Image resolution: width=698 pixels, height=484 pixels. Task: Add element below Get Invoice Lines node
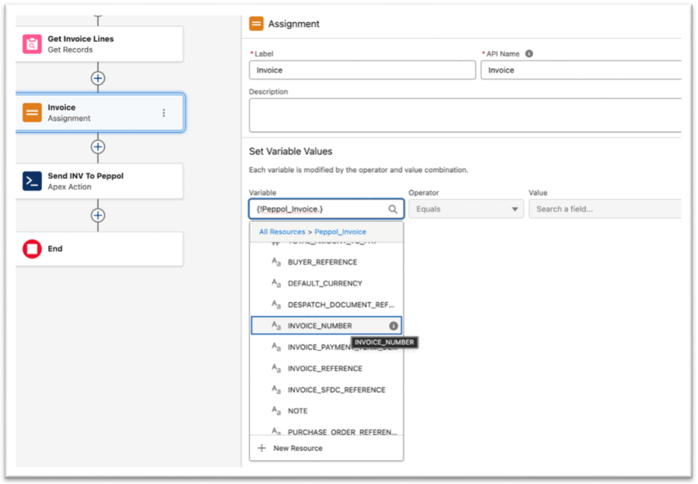(x=98, y=79)
